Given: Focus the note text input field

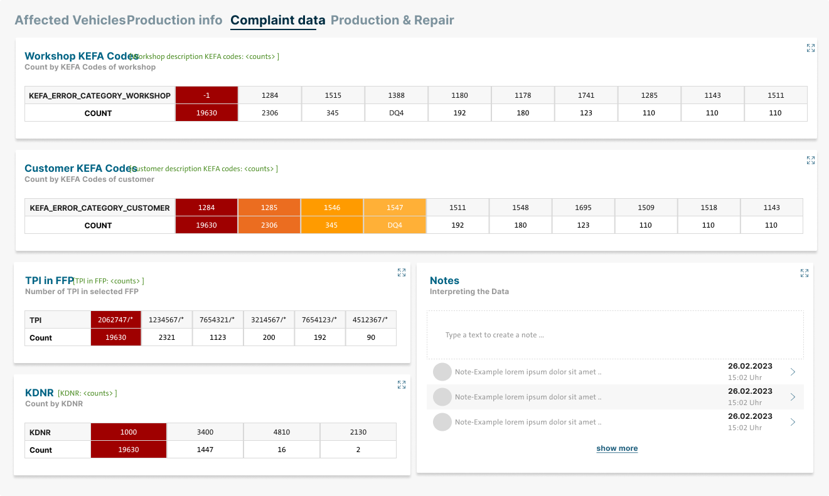Looking at the screenshot, I should pyautogui.click(x=615, y=335).
